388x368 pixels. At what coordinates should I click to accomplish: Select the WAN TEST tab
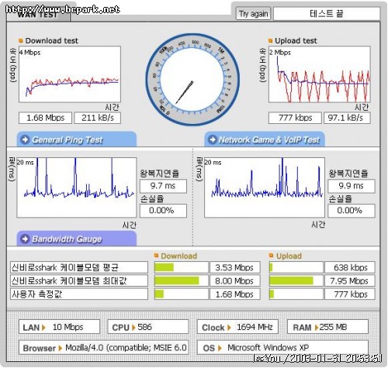(38, 15)
